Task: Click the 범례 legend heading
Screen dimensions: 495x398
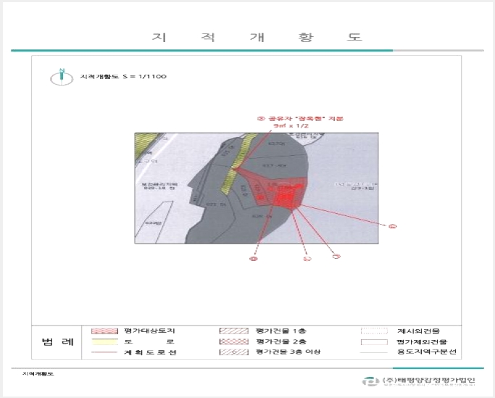Action: pos(58,341)
